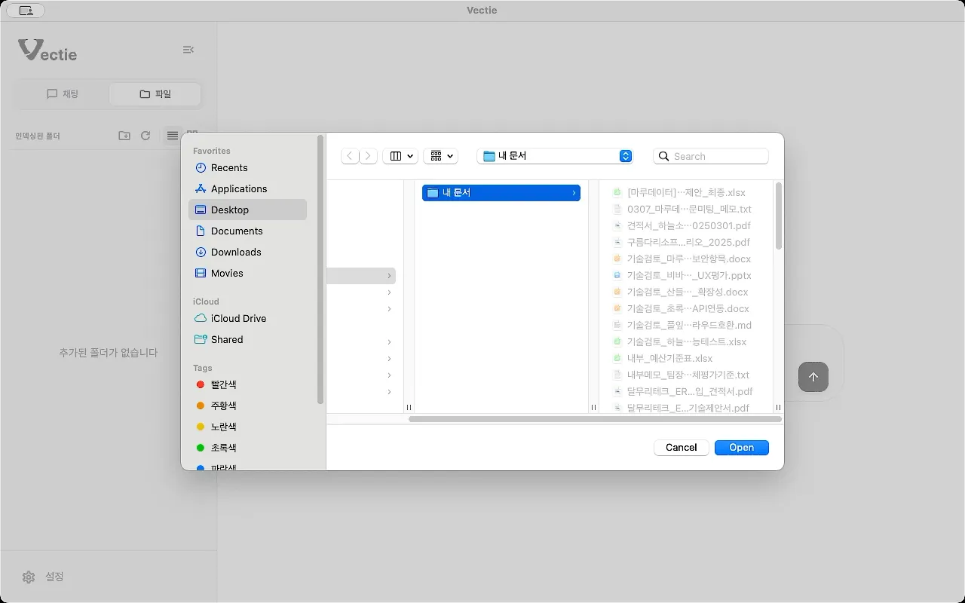The height and width of the screenshot is (603, 965).
Task: Click the send arrow button
Action: point(813,377)
